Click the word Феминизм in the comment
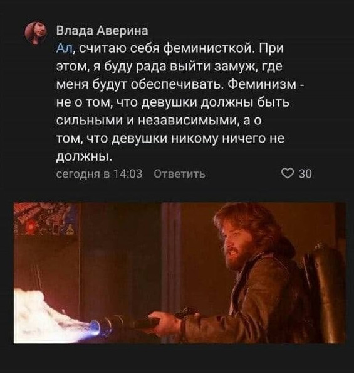Screen dimensions: 354x373 [262, 84]
